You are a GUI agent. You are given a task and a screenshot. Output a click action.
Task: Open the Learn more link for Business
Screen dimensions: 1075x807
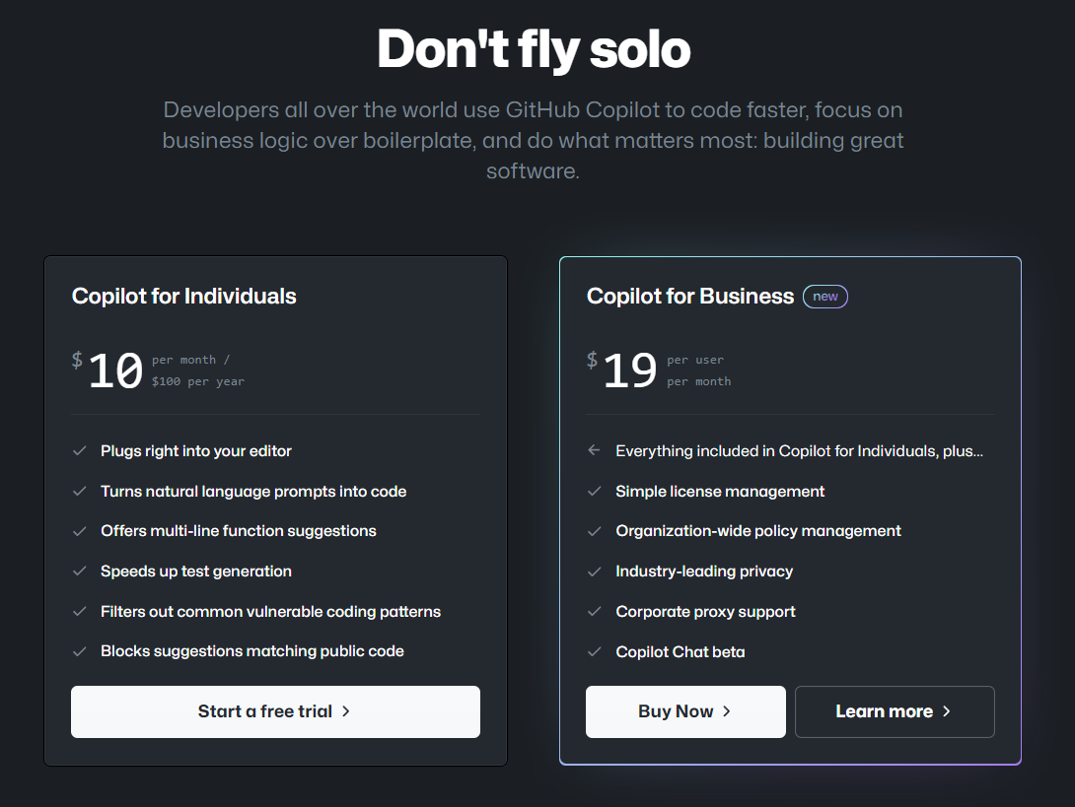[895, 711]
